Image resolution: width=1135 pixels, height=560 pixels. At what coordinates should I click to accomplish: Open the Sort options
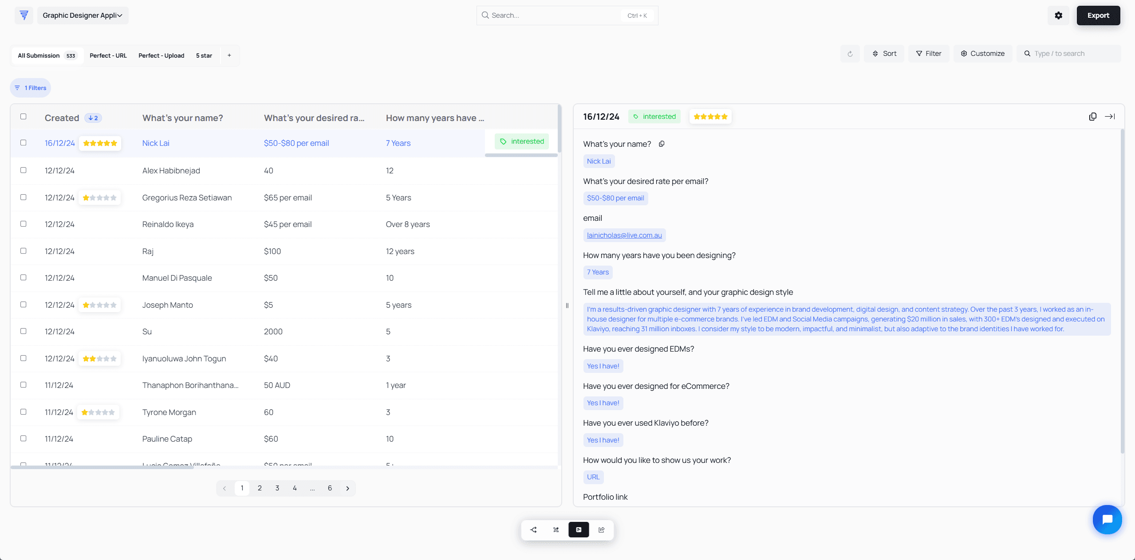pyautogui.click(x=884, y=54)
